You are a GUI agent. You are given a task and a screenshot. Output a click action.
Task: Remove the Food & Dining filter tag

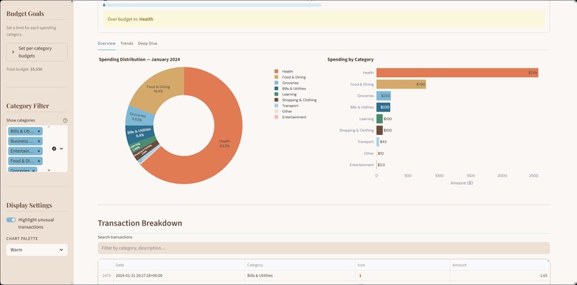point(39,161)
